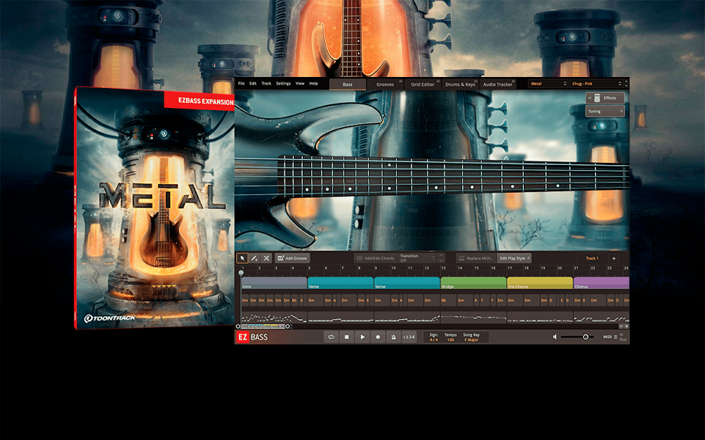Toggle the metronome icon

tap(393, 337)
